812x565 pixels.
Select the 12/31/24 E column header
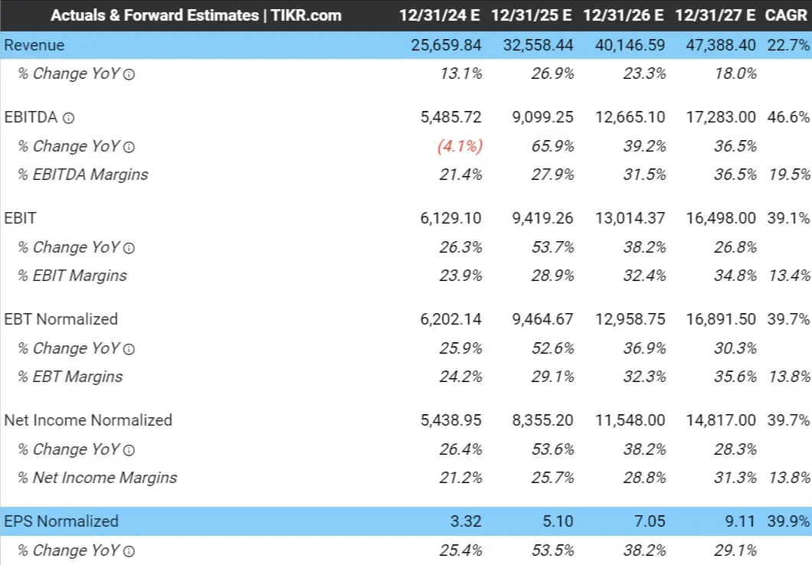[x=439, y=15]
